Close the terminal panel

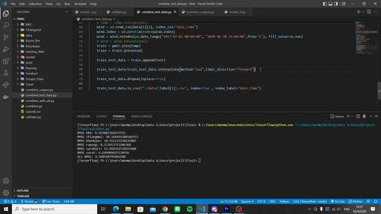click(376, 117)
